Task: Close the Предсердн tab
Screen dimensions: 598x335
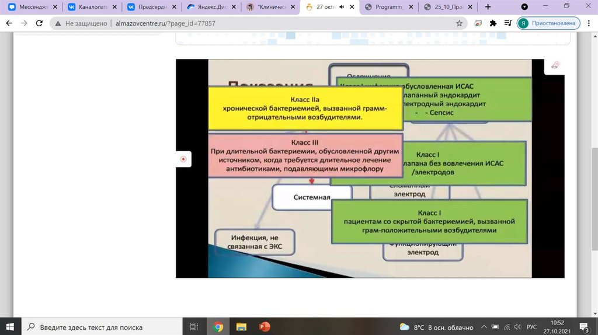Action: coord(174,7)
